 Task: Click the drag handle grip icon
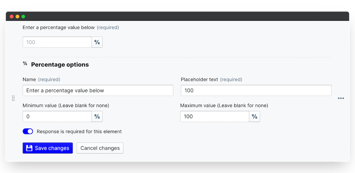13,98
